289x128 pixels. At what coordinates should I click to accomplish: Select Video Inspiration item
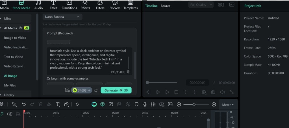[16, 47]
